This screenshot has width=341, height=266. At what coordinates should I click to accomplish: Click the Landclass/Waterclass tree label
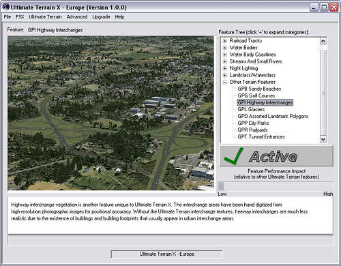tap(252, 75)
